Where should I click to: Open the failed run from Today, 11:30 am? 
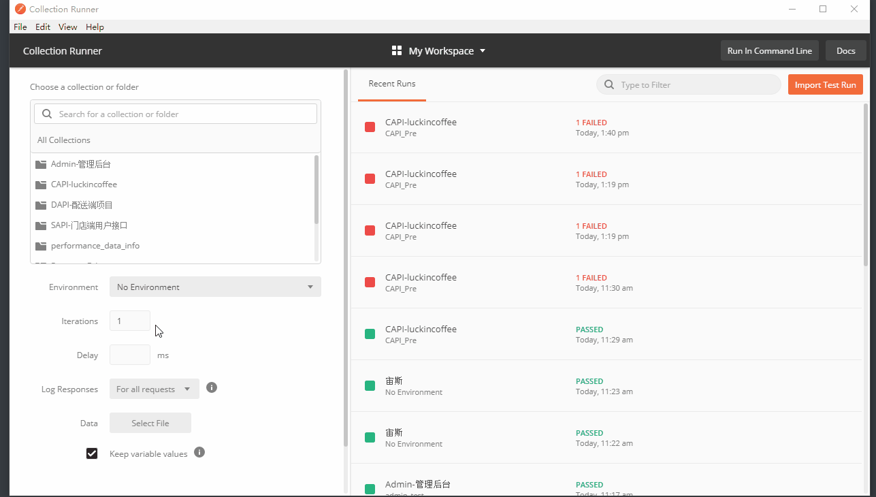point(606,283)
